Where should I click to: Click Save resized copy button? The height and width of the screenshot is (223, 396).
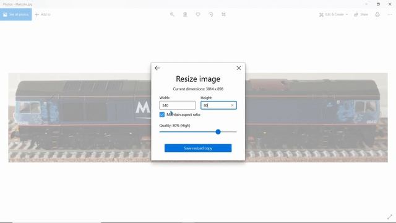pyautogui.click(x=198, y=148)
